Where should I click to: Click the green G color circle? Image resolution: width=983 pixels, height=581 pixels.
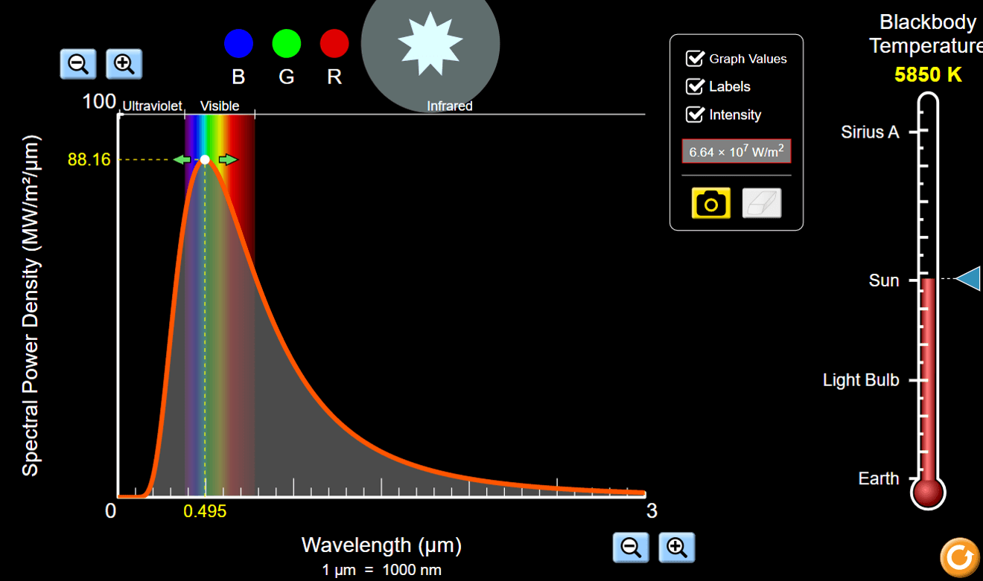coord(286,43)
